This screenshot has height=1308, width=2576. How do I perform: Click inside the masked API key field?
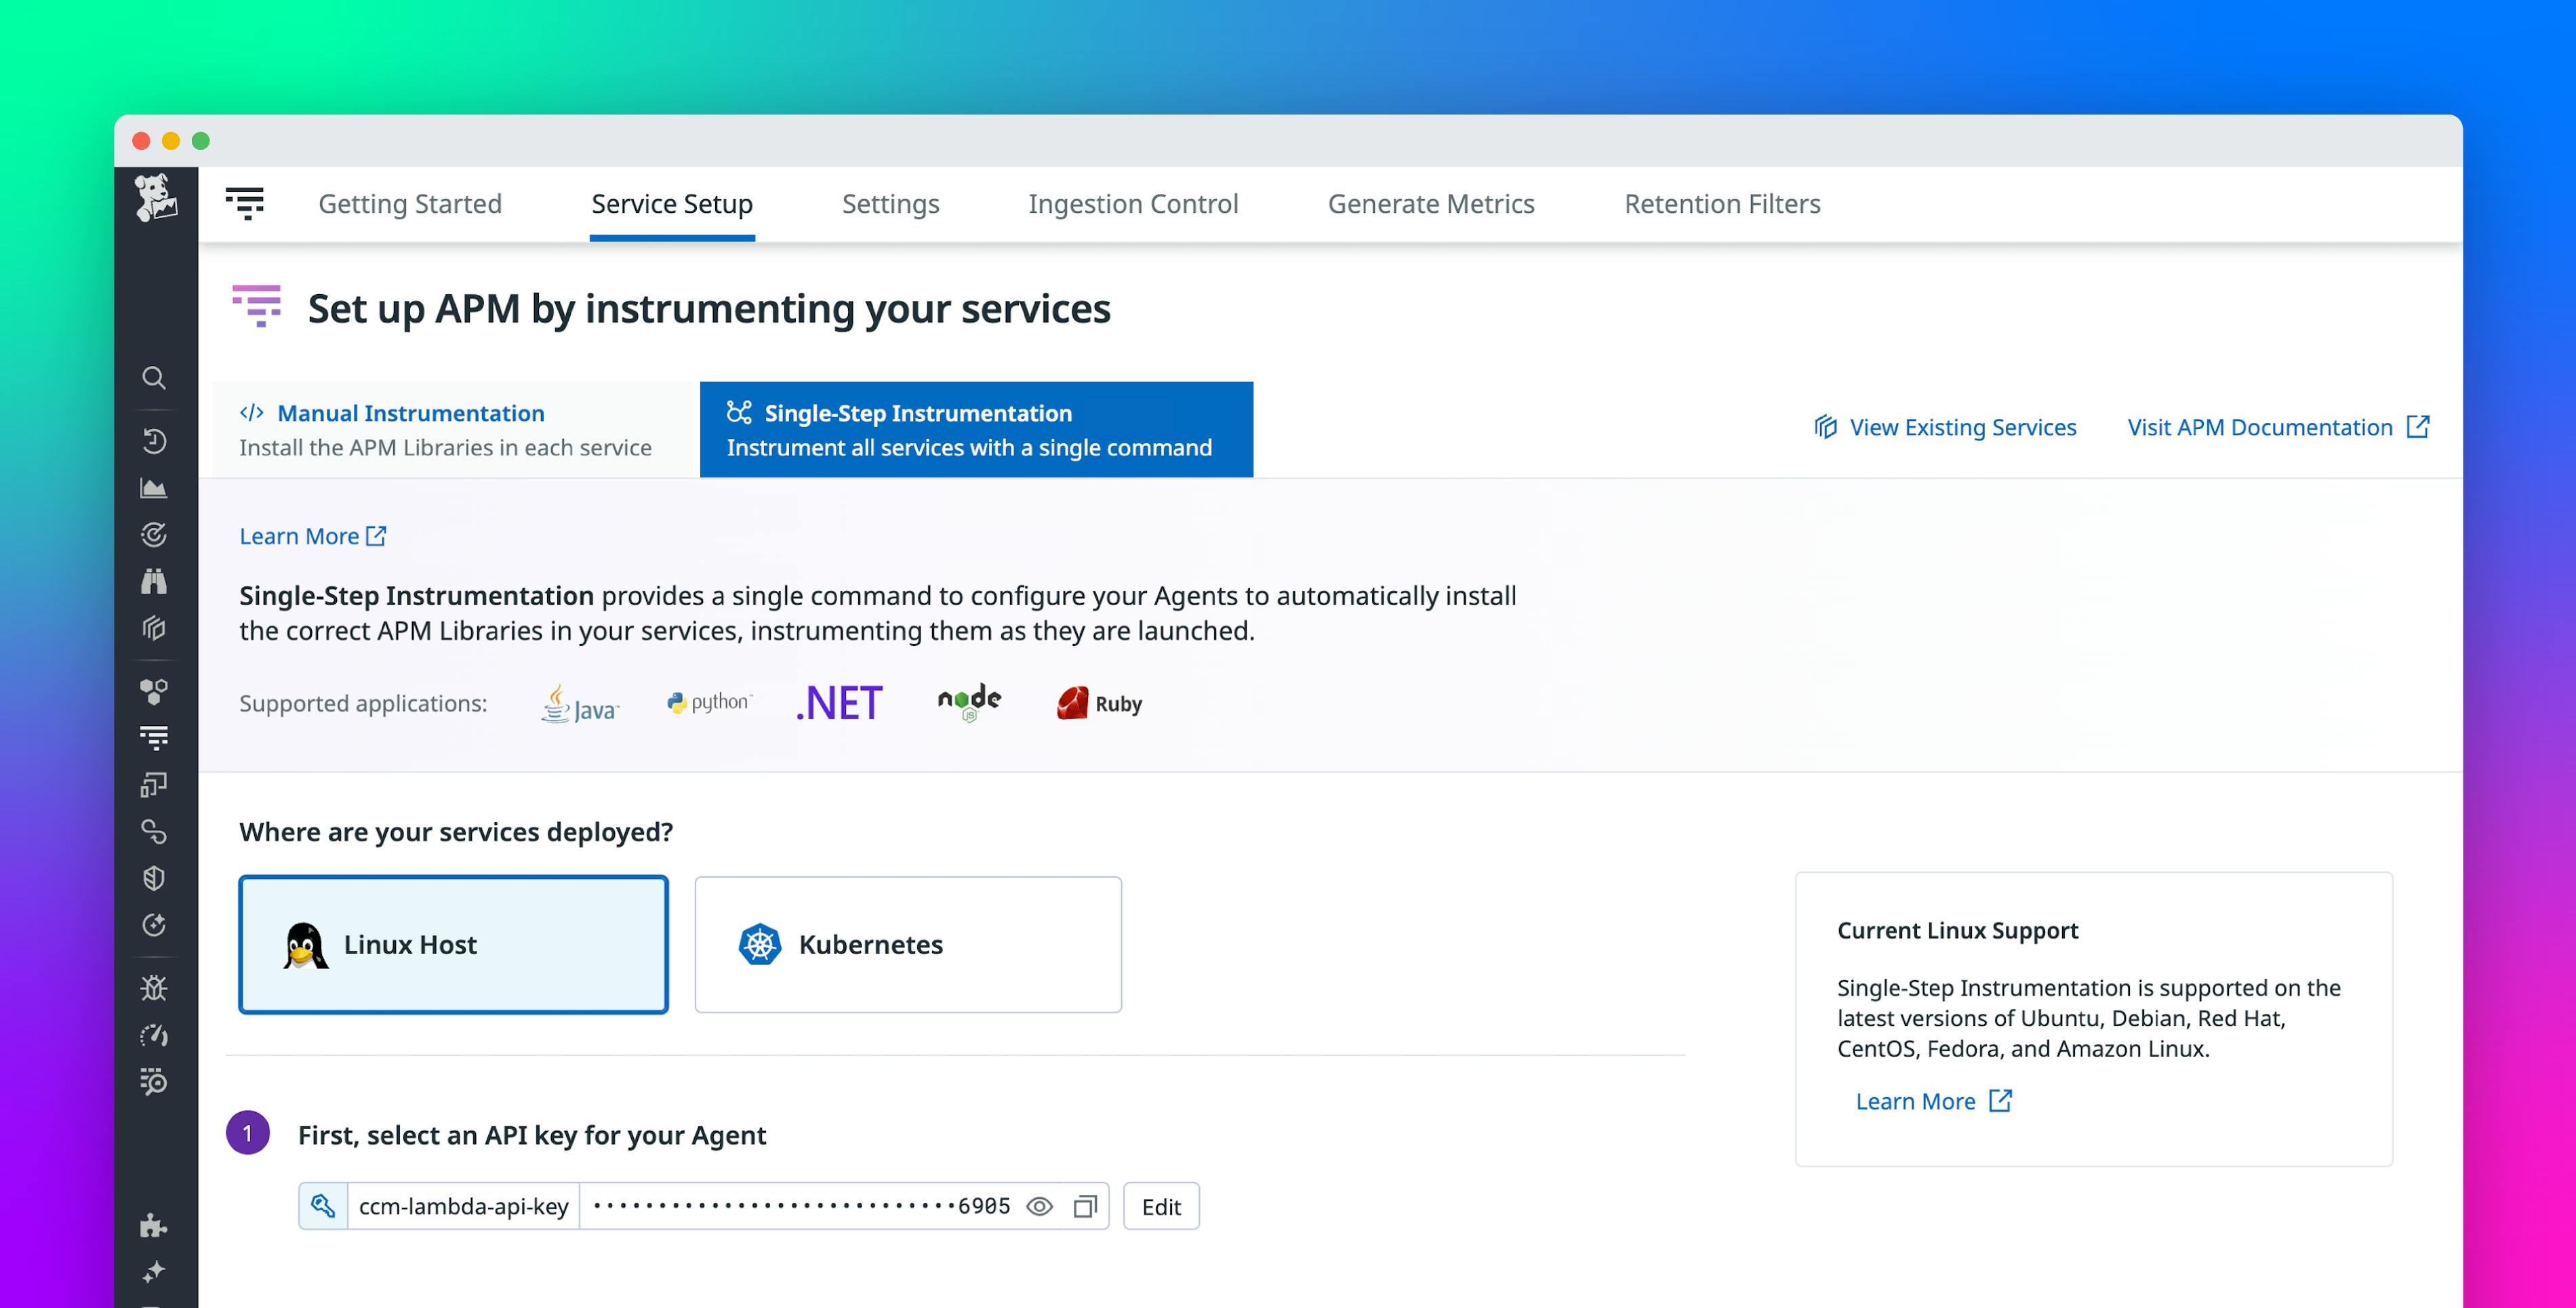coord(790,1206)
